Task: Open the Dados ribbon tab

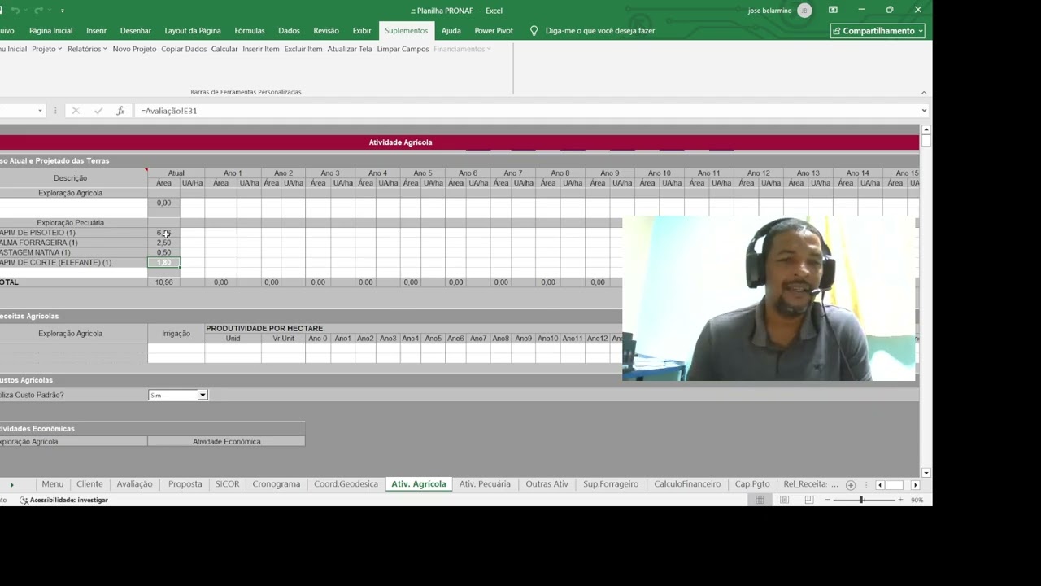Action: coord(289,31)
